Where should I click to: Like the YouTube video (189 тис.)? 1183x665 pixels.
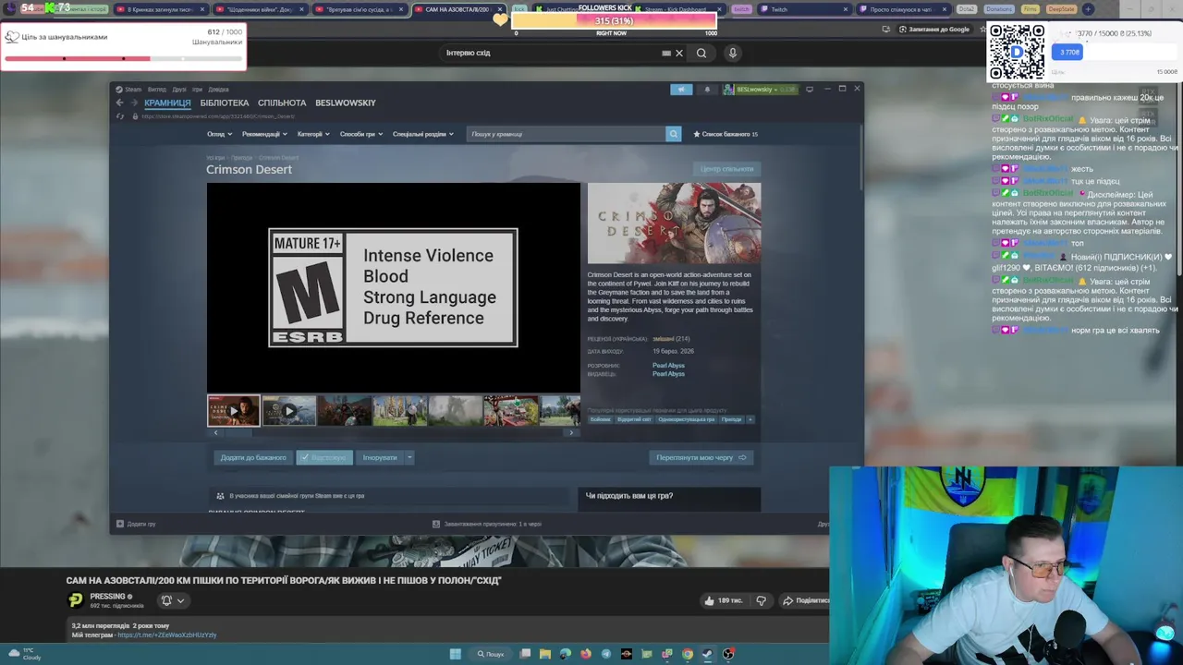726,600
